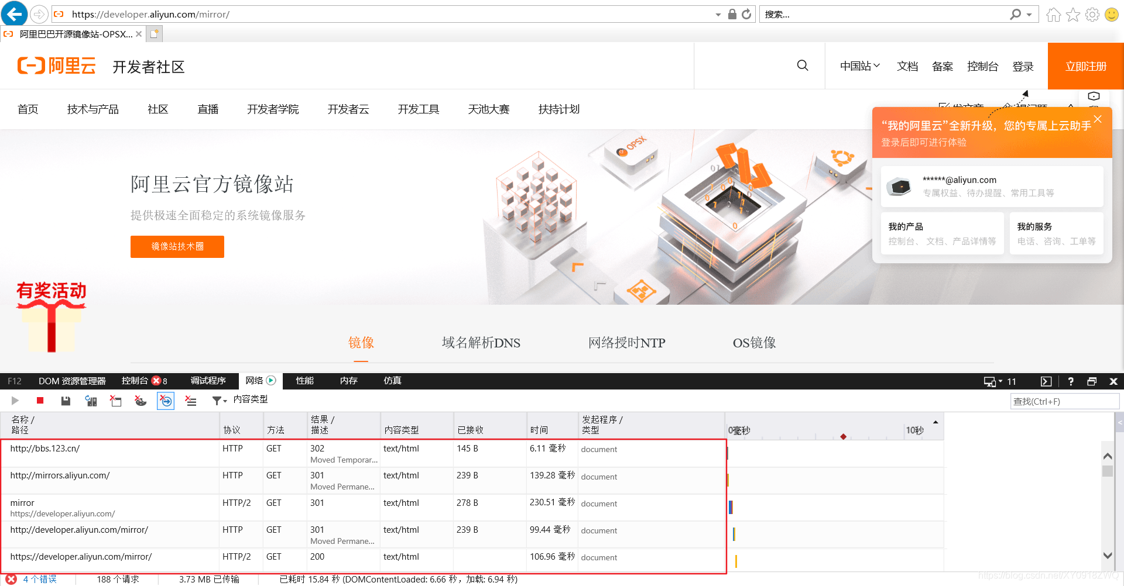
Task: Open DevTools help question mark
Action: [1071, 381]
